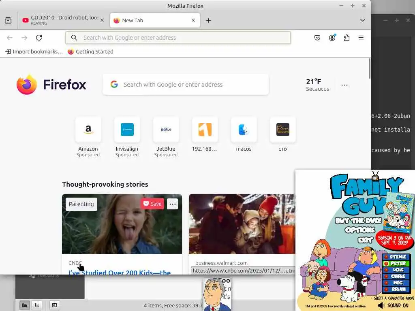The width and height of the screenshot is (415, 311).
Task: Switch to the GDD2010 Droid robot YouTube tab
Action: tap(63, 20)
